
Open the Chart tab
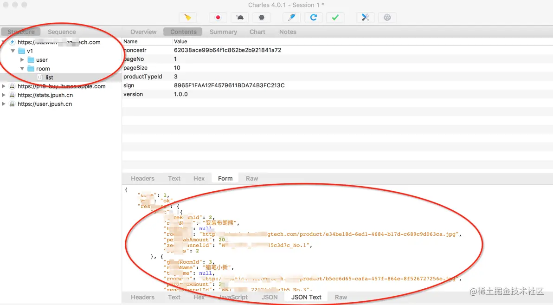tap(257, 32)
